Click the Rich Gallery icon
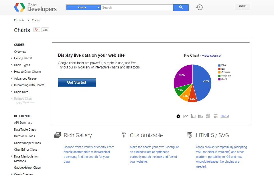 pyautogui.click(x=58, y=135)
